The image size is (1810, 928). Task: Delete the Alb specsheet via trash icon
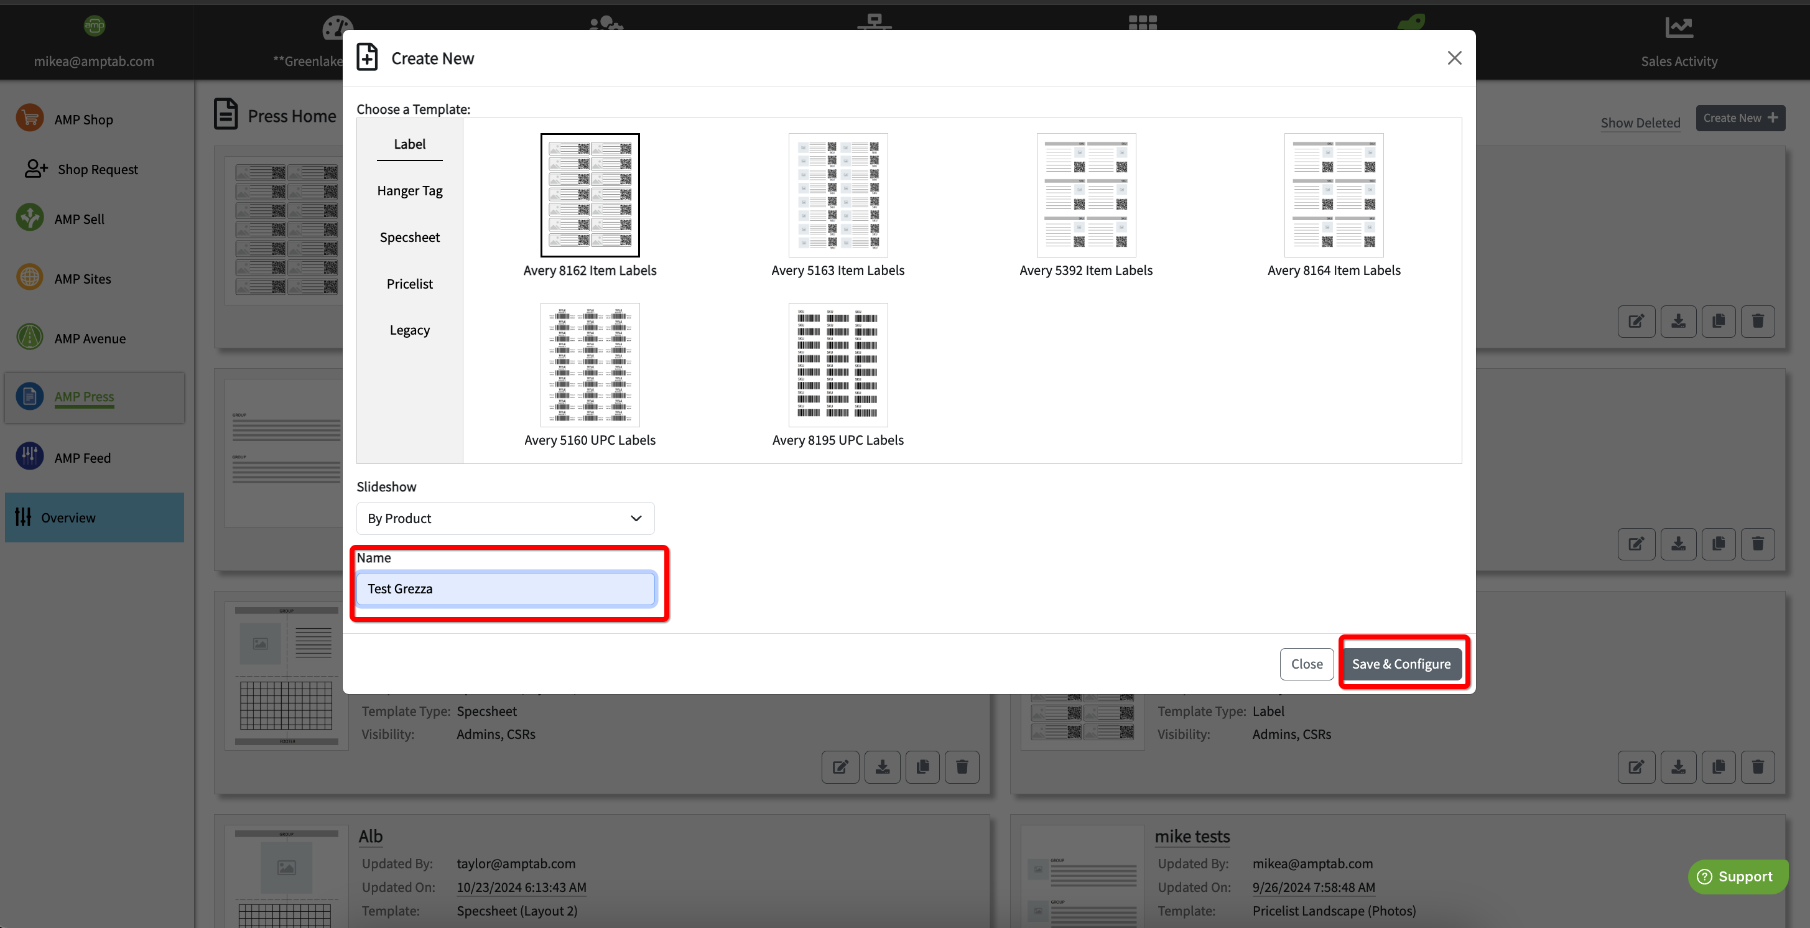pyautogui.click(x=961, y=766)
